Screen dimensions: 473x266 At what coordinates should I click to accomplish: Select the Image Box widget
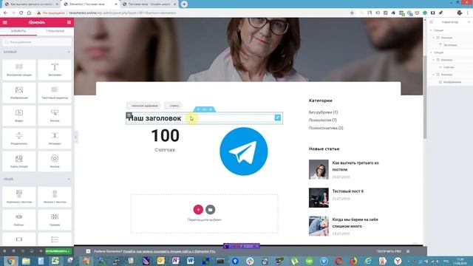(19, 197)
